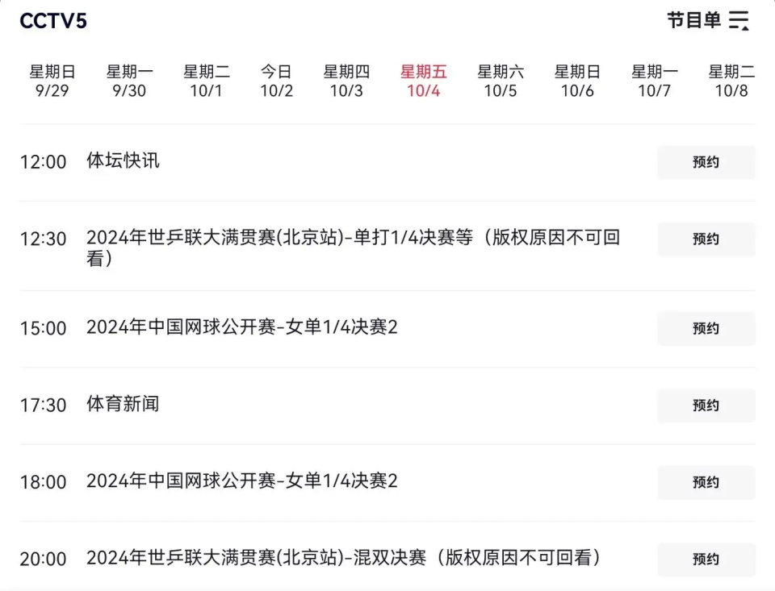Open the 20:00 世乒联大满贯赛 混双决赛 listing
Image resolution: width=775 pixels, height=591 pixels.
point(343,558)
